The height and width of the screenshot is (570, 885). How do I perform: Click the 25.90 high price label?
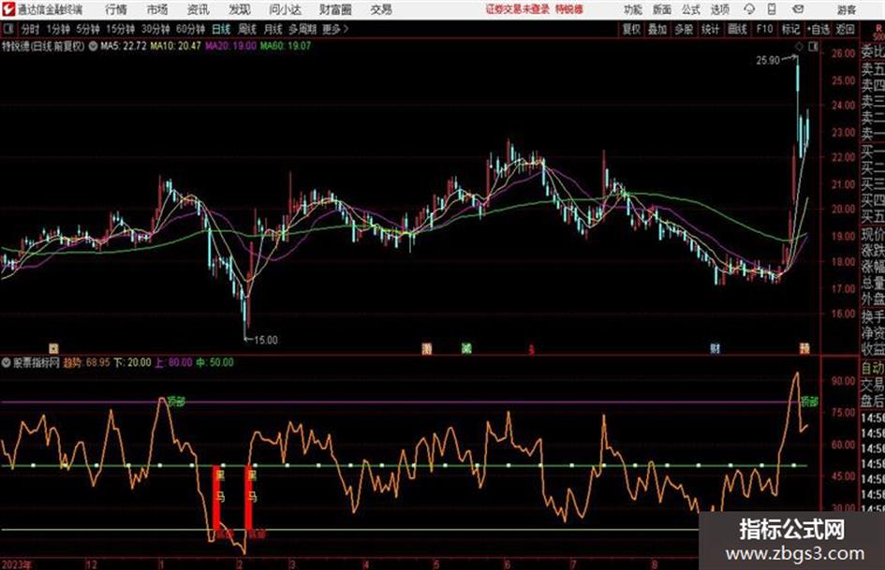tap(768, 60)
